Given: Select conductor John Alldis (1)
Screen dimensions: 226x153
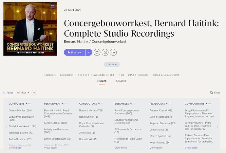Looking at the screenshot, I should [x=87, y=133].
